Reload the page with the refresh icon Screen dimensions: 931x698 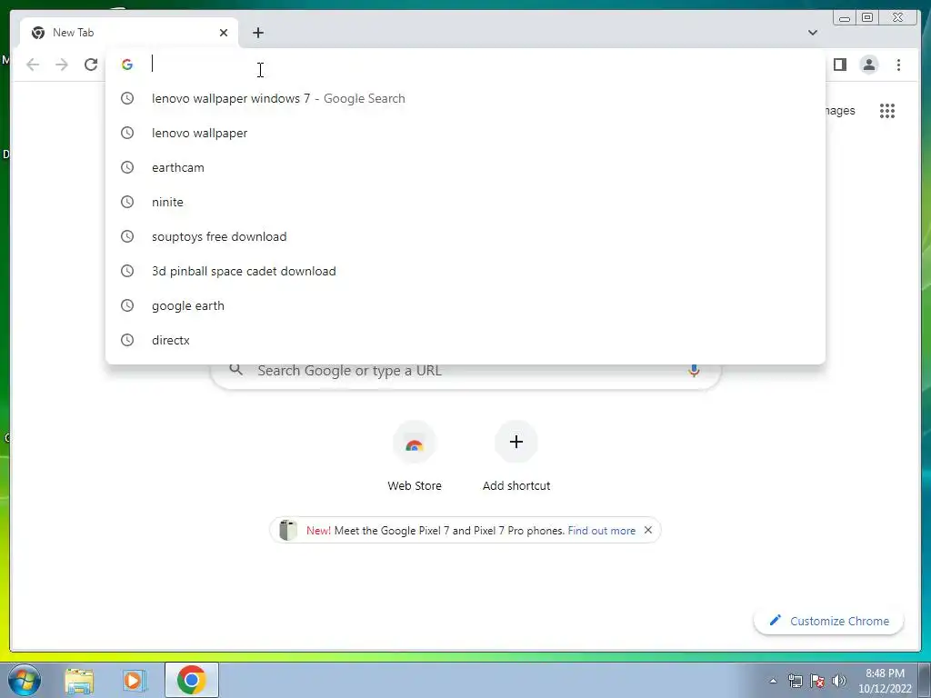pyautogui.click(x=91, y=65)
